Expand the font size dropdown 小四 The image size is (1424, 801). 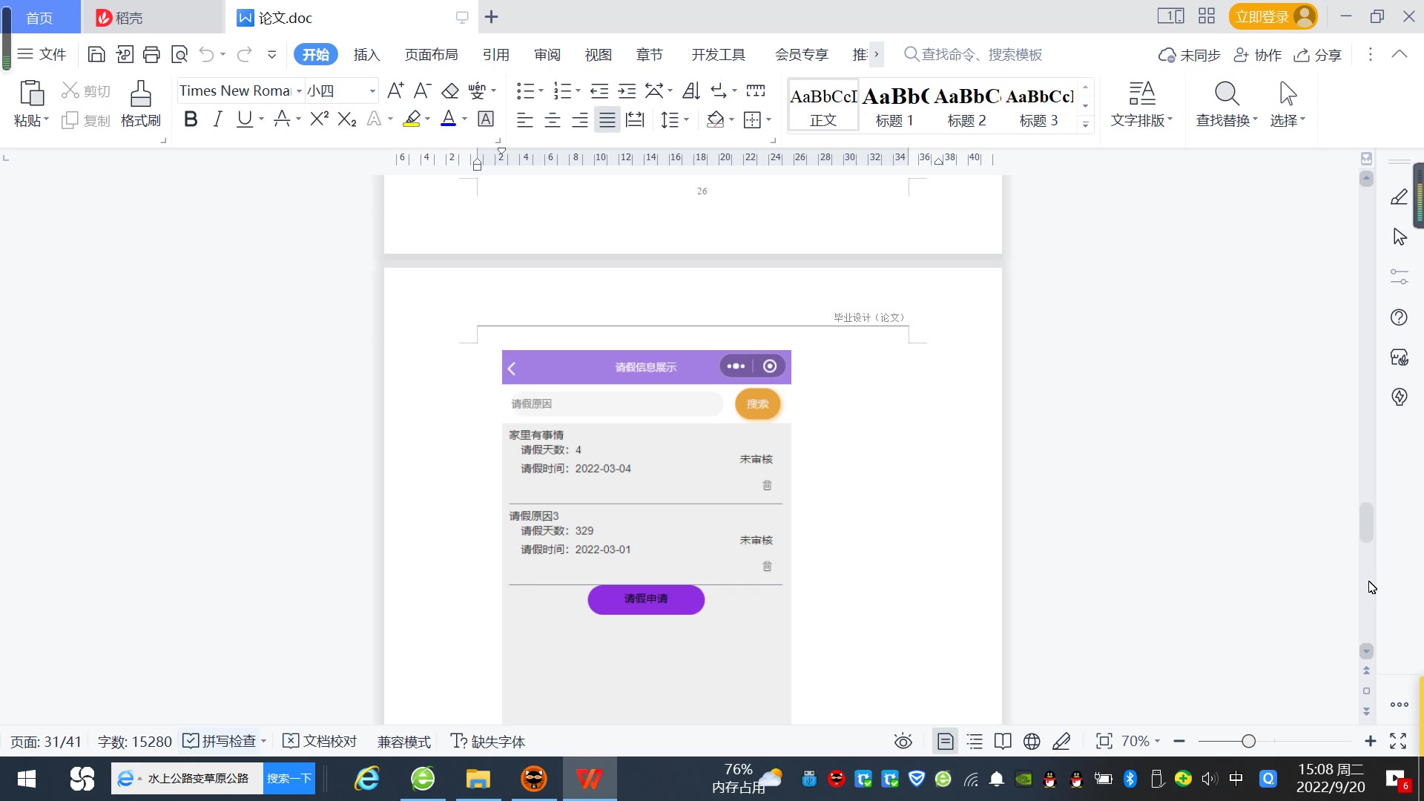(x=372, y=90)
